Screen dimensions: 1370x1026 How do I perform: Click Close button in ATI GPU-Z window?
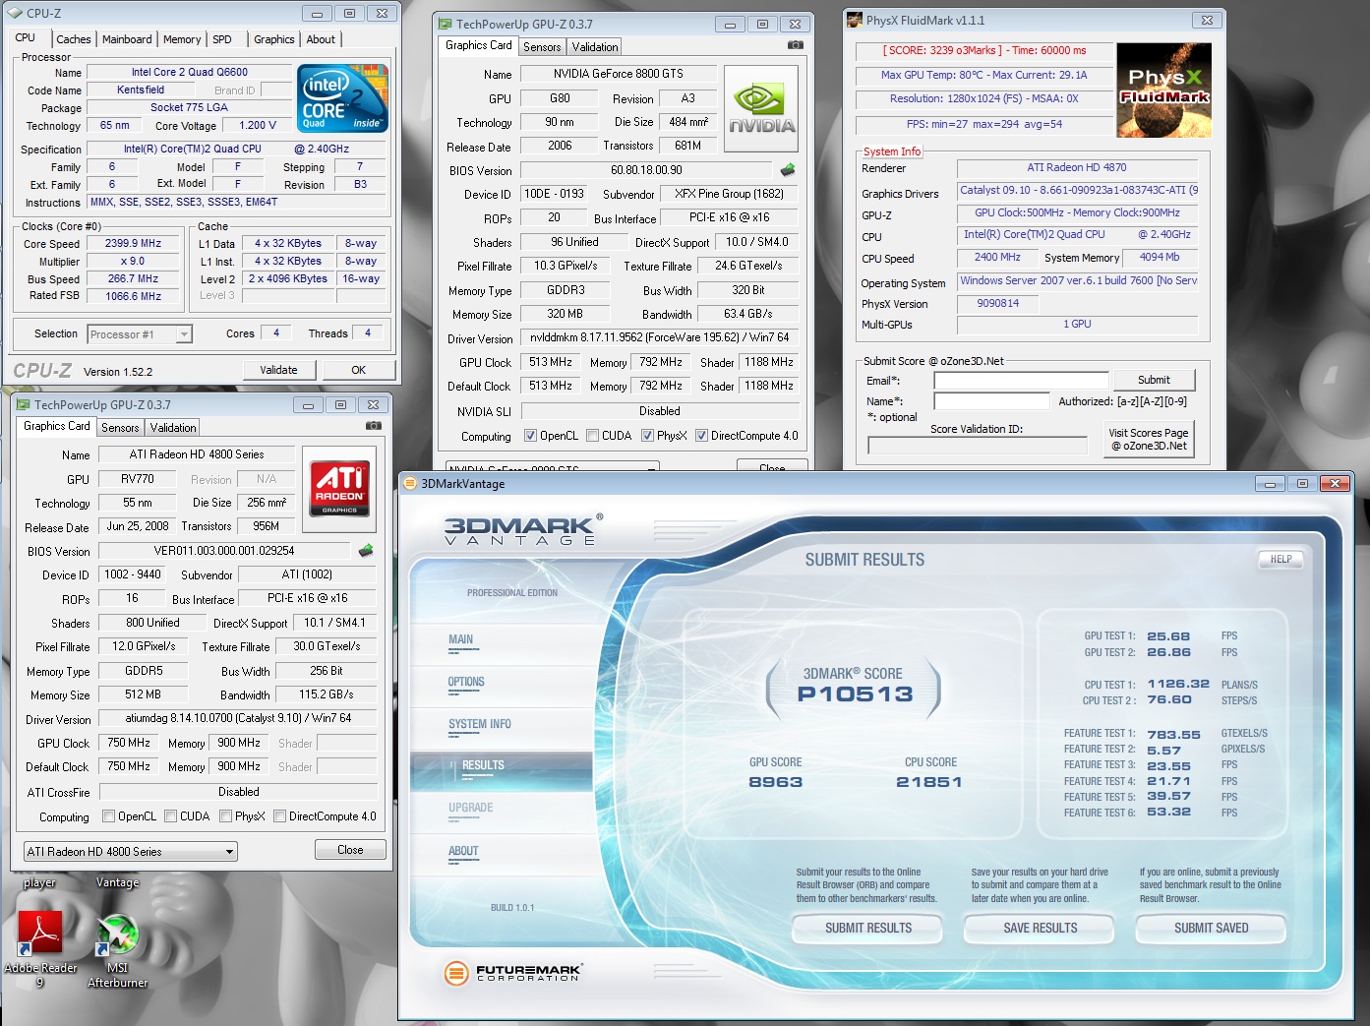click(x=350, y=850)
